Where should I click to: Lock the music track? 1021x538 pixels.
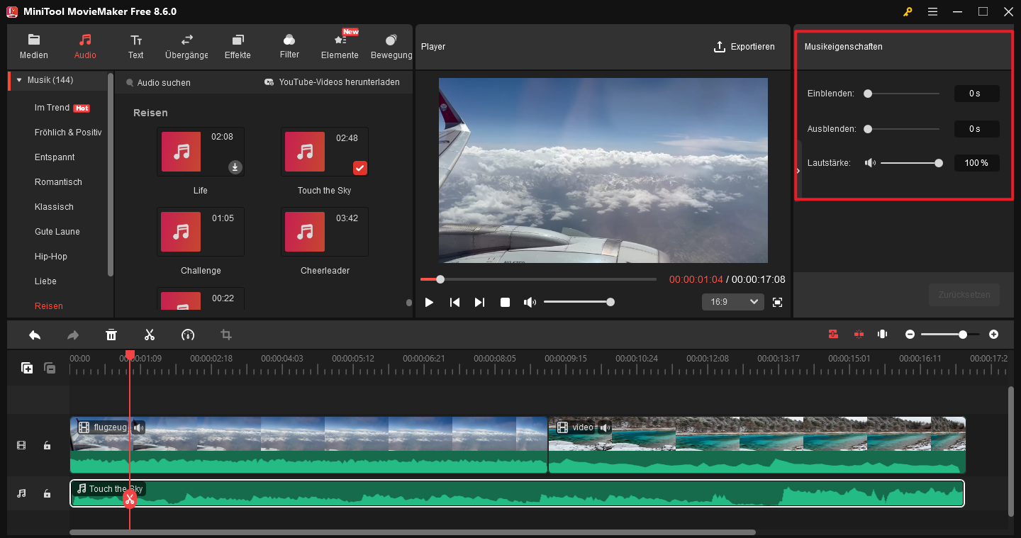47,493
